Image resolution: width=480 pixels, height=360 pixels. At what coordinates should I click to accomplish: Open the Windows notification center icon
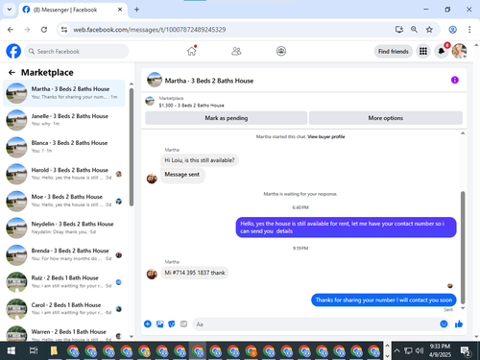click(466, 351)
